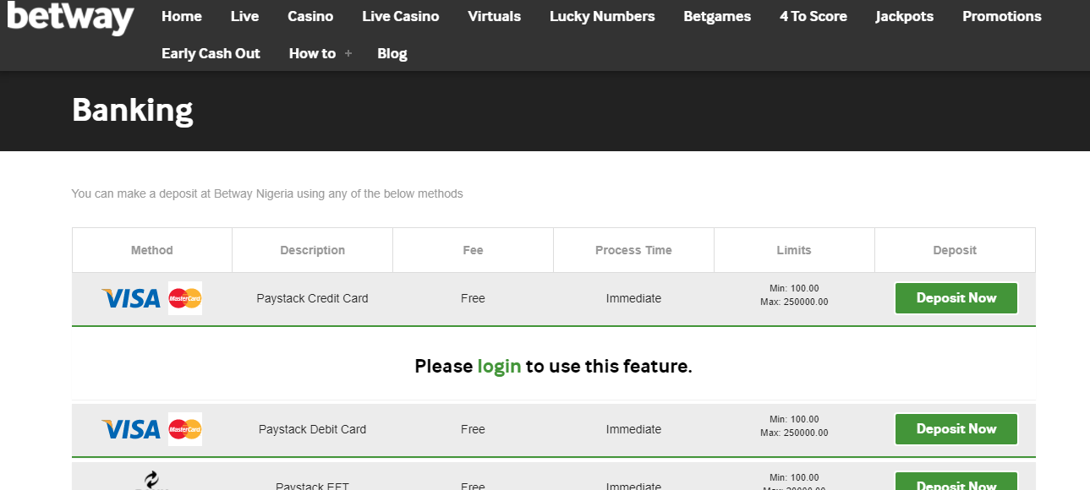1090x490 pixels.
Task: Expand the How to plus submenu
Action: tap(348, 53)
